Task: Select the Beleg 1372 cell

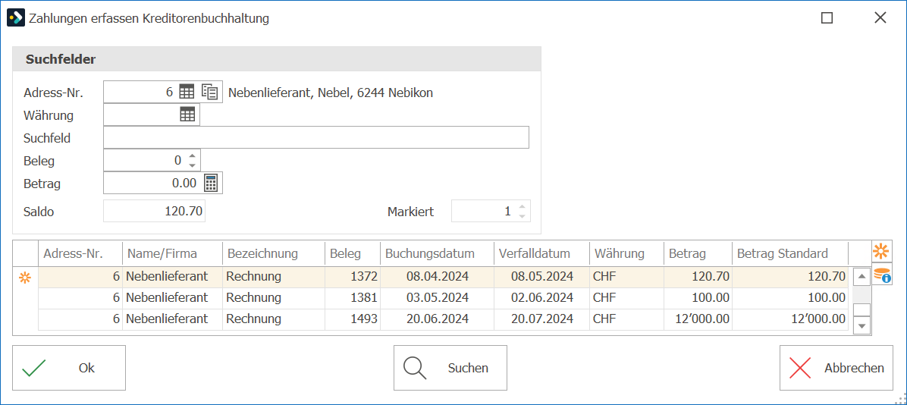Action: (353, 277)
